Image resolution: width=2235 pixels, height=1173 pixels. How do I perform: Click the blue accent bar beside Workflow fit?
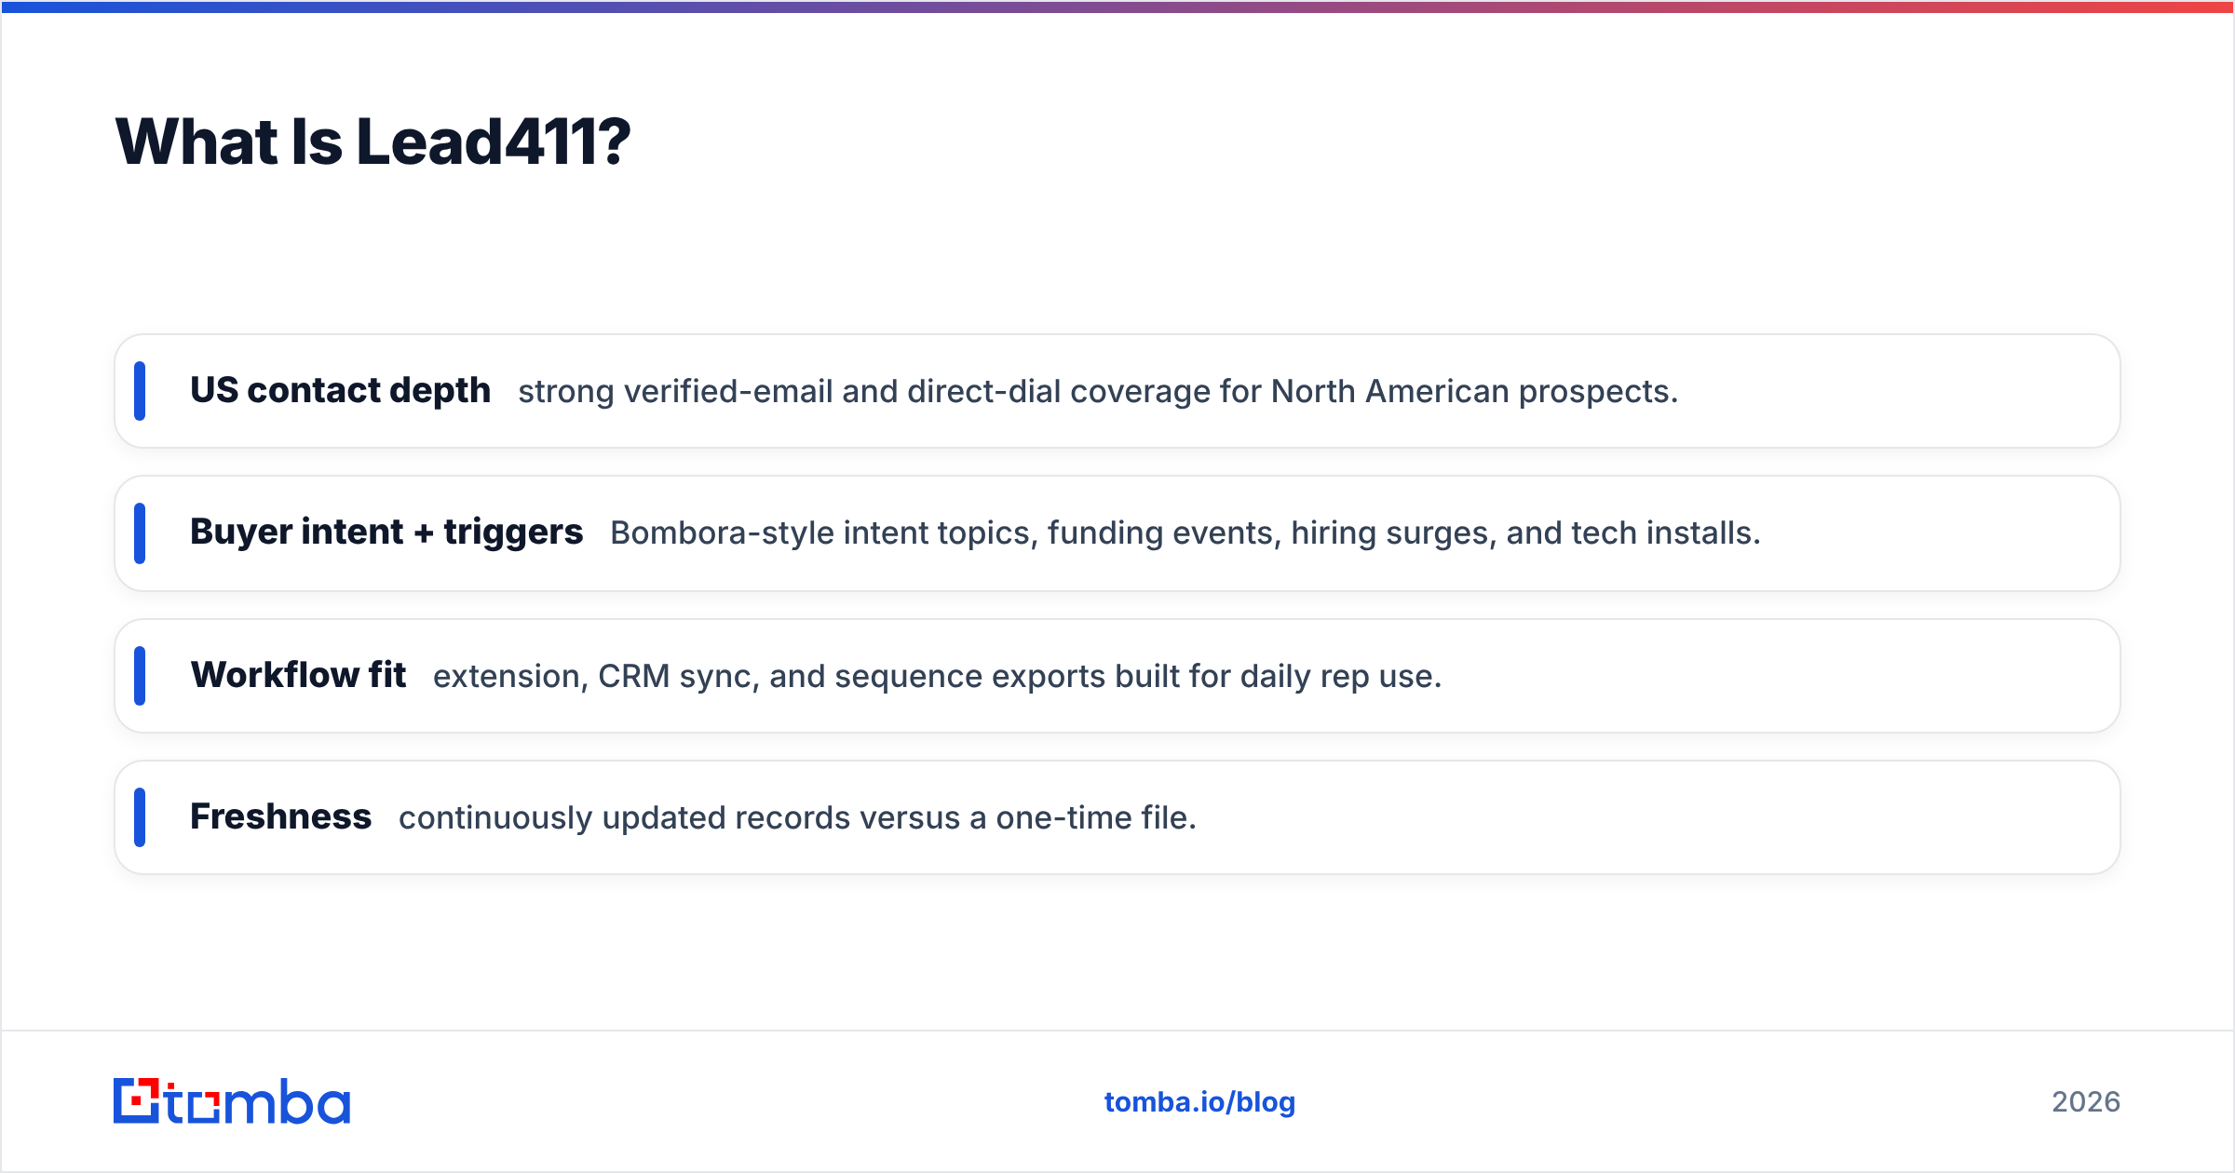140,676
